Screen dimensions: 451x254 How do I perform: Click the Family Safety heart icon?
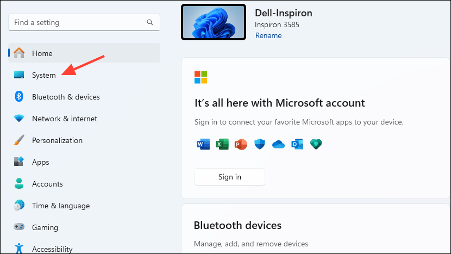pyautogui.click(x=316, y=144)
